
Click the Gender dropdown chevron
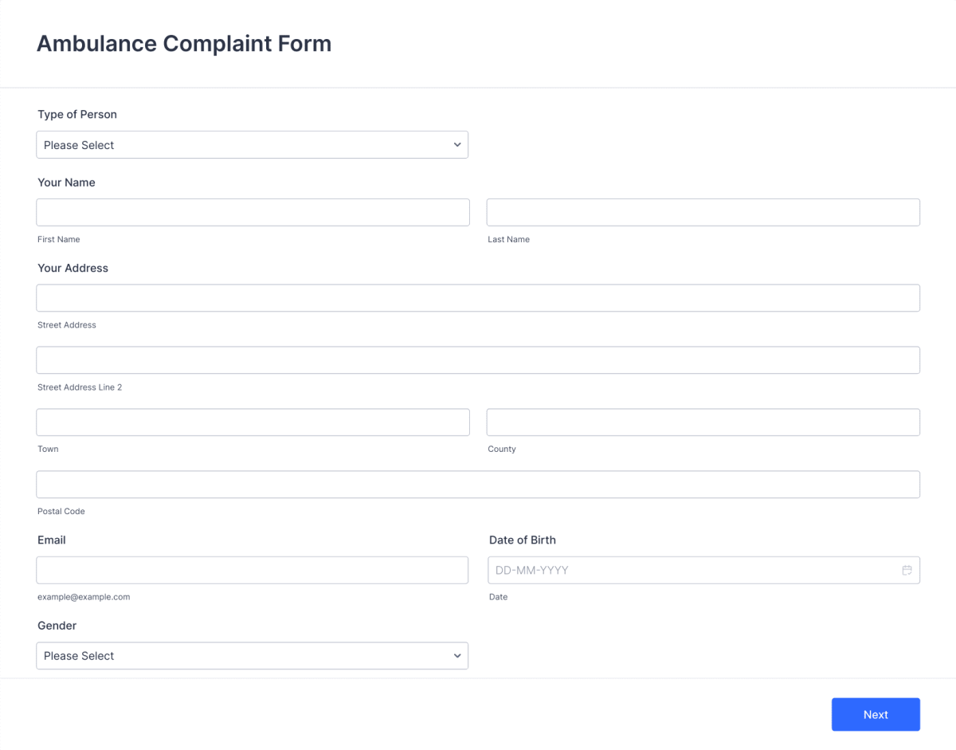(456, 655)
